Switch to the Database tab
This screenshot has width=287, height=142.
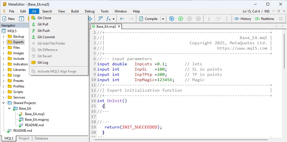coord(41,138)
